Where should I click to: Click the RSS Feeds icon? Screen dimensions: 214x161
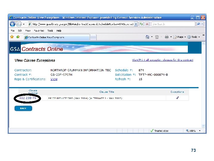click(157, 37)
